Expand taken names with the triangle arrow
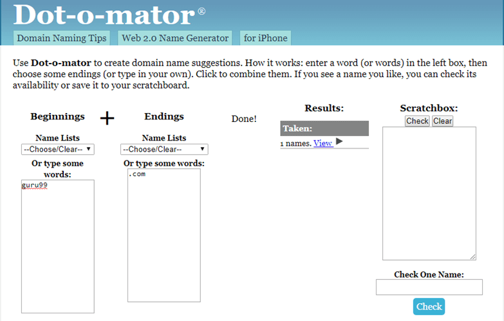This screenshot has height=321, width=504. pyautogui.click(x=339, y=141)
